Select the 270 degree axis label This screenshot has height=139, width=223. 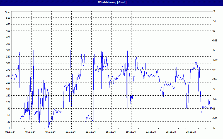pos(8,70)
